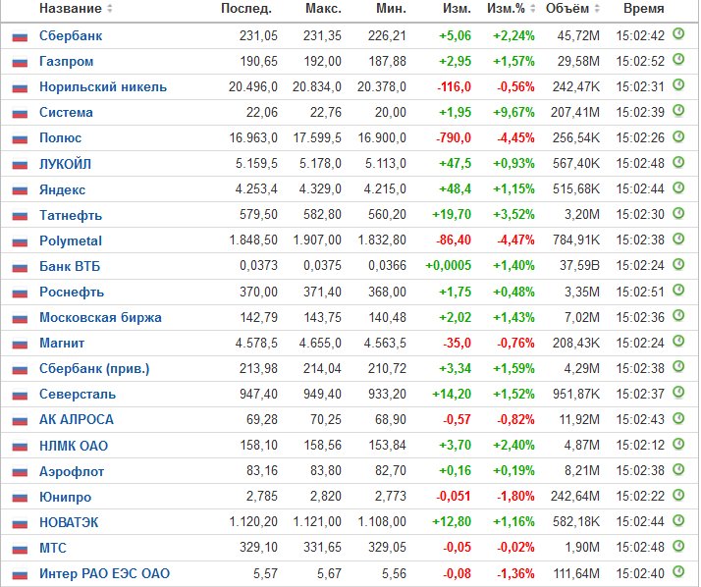Click the Russian flag beside Polymetal
This screenshot has height=587, width=701.
20,241
